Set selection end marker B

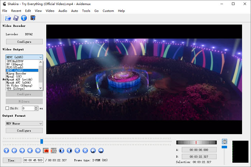[54, 151]
